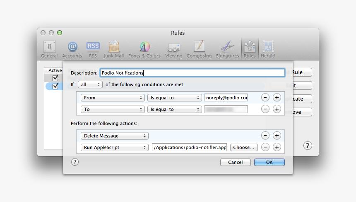Select the Rules preferences pane
This screenshot has height=202, width=356.
pos(250,49)
